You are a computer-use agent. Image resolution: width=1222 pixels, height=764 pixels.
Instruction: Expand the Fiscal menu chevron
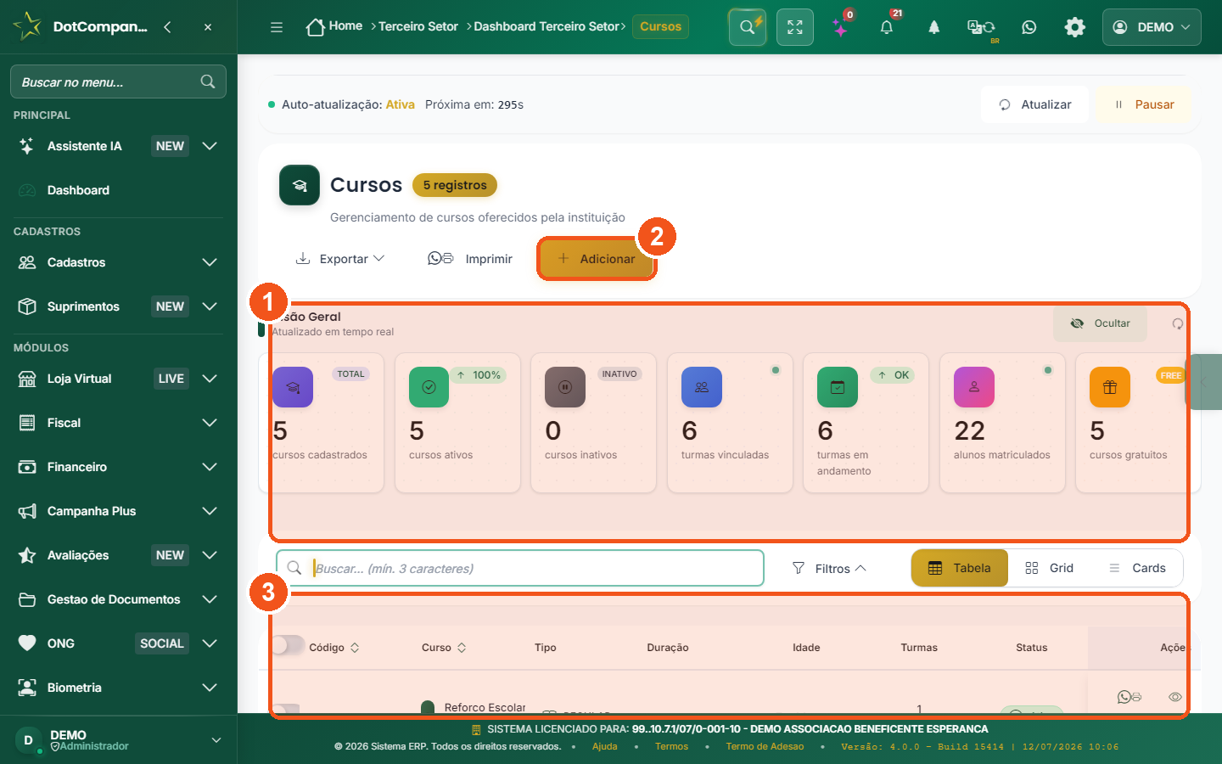(210, 423)
